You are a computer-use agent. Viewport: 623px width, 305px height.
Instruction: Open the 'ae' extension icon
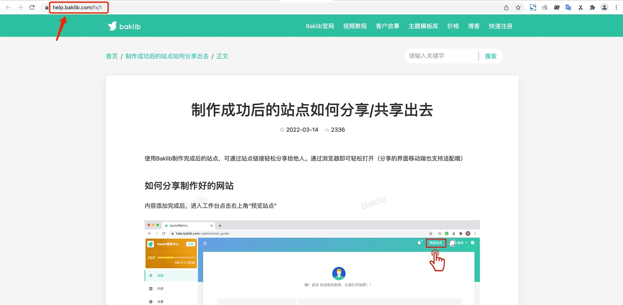pyautogui.click(x=557, y=7)
